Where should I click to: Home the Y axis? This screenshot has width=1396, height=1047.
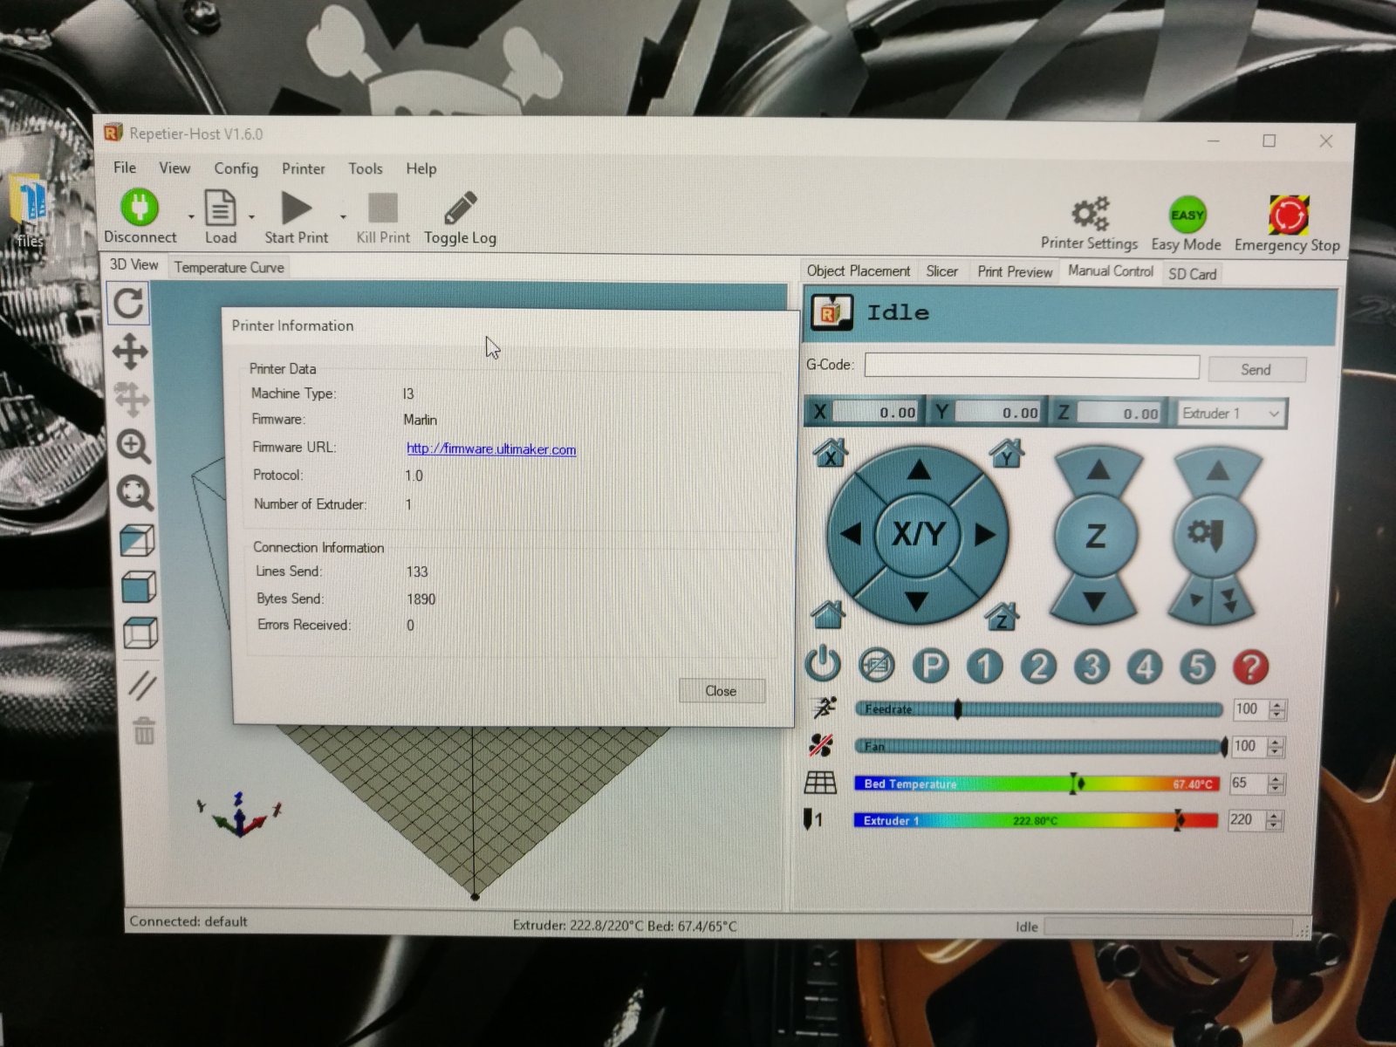(1007, 452)
